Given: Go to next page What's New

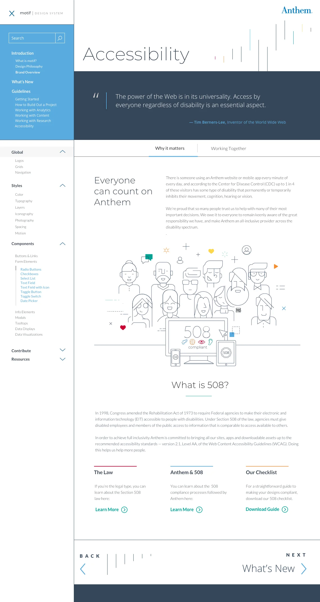Looking at the screenshot, I should pos(268,569).
